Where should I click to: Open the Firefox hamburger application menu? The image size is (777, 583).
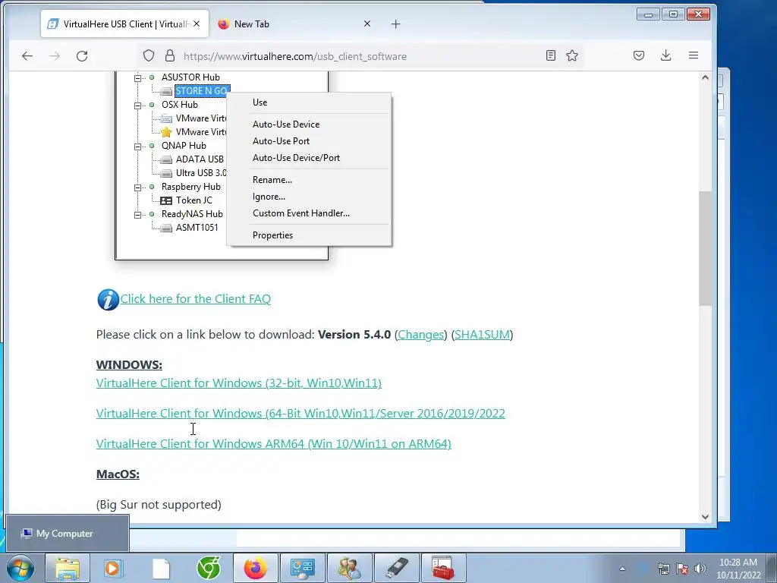tap(694, 55)
